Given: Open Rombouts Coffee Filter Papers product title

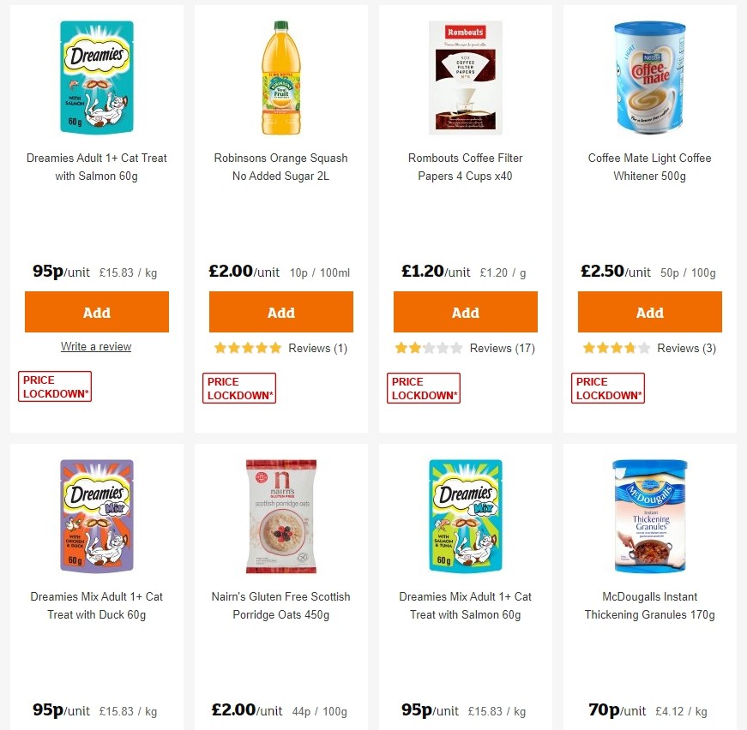Looking at the screenshot, I should [465, 167].
